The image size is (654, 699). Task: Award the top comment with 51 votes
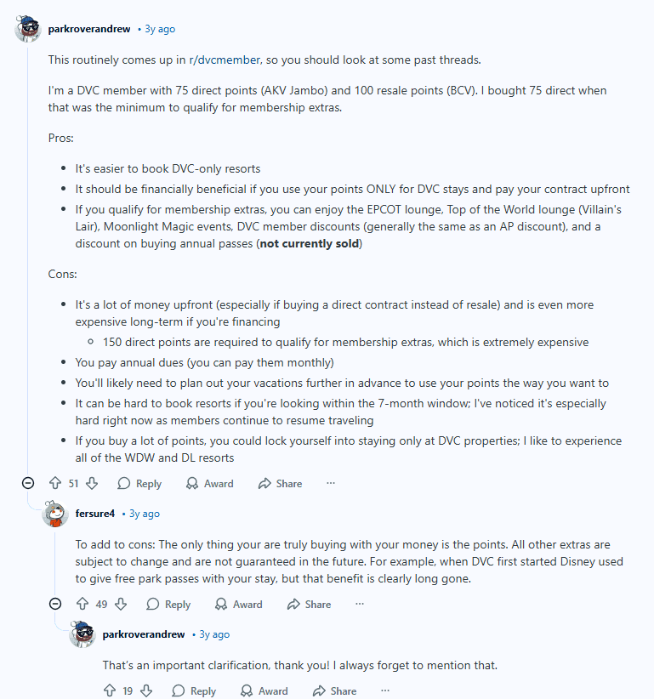[209, 483]
